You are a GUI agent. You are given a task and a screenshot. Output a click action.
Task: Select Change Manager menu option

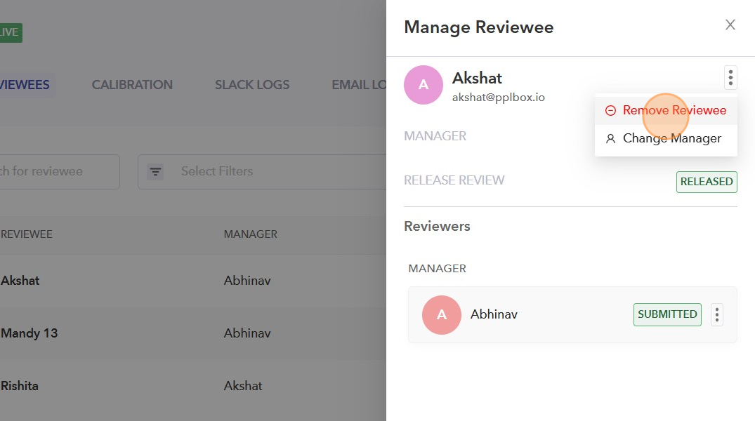coord(671,138)
